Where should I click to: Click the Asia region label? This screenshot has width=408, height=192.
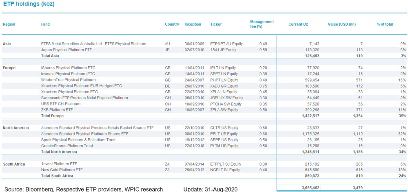tap(7, 44)
